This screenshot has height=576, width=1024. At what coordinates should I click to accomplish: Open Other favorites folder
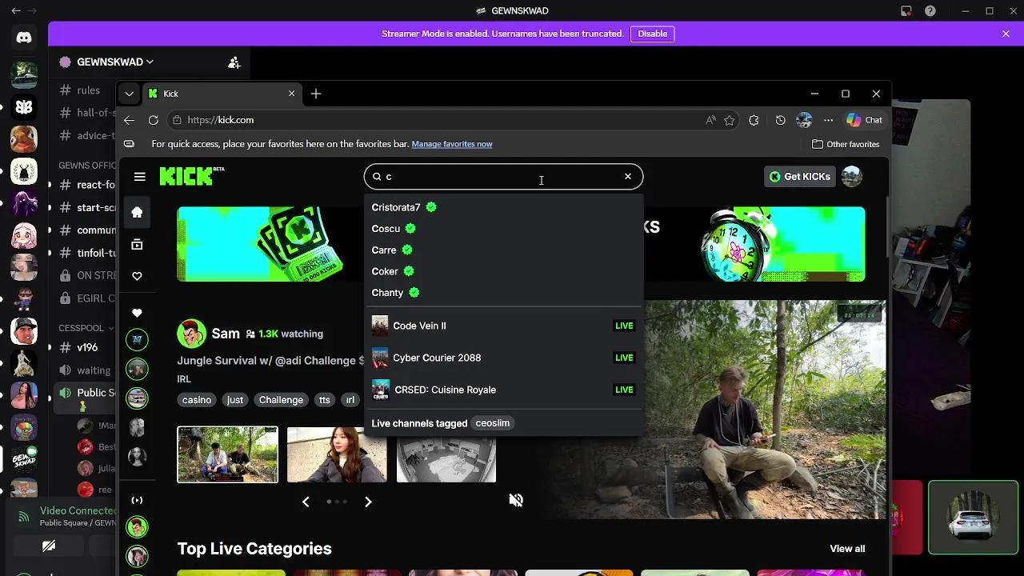846,144
